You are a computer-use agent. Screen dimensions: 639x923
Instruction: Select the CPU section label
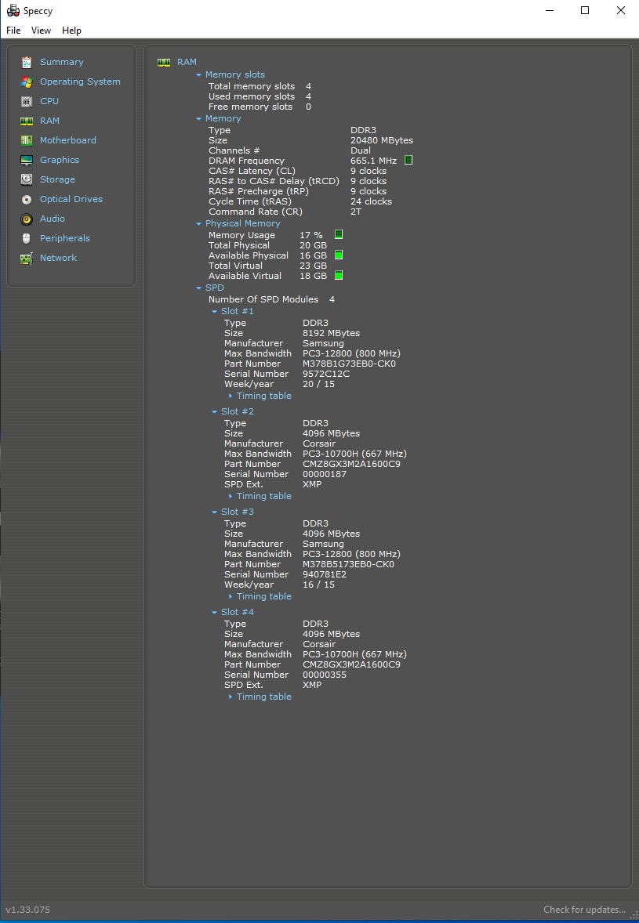pyautogui.click(x=49, y=100)
